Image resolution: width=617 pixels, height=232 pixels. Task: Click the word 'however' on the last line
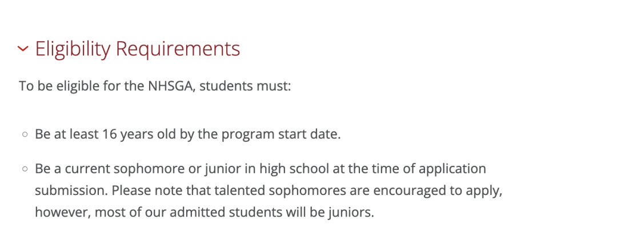click(x=63, y=213)
